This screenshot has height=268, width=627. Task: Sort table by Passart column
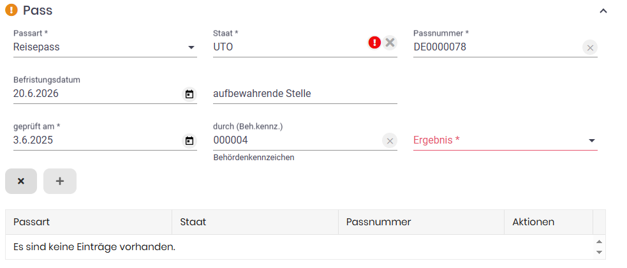click(x=32, y=222)
